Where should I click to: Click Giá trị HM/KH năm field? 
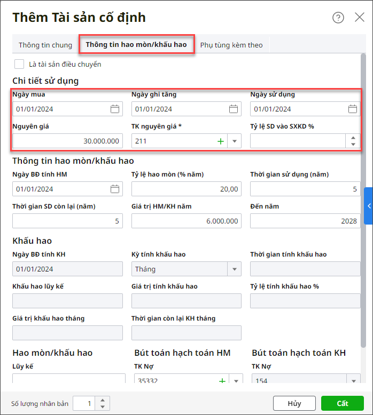click(186, 221)
